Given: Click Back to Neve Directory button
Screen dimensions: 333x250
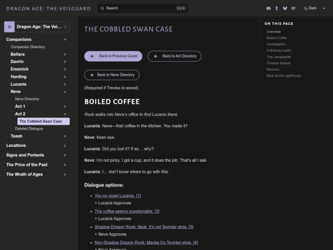Looking at the screenshot, I should point(112,75).
